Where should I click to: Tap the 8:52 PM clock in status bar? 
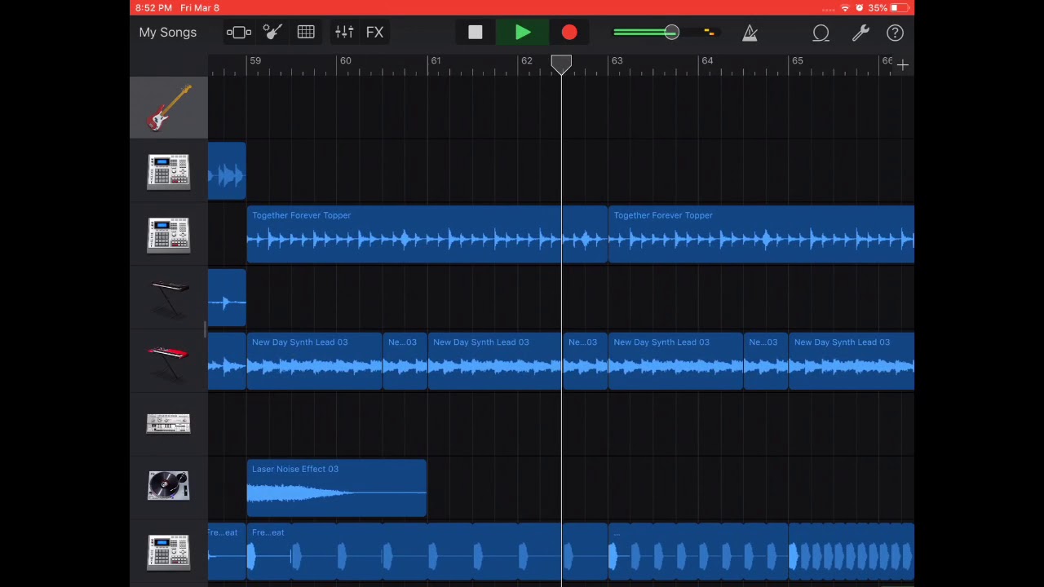coord(153,8)
